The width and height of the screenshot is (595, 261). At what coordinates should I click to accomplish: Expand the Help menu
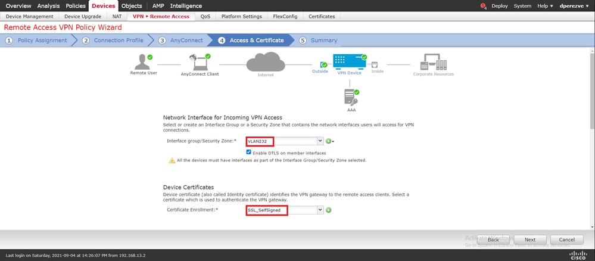pyautogui.click(x=546, y=6)
